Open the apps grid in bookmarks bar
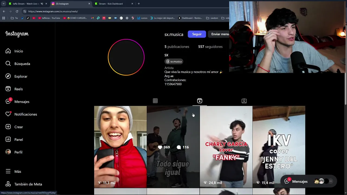This screenshot has height=195, width=347. 4,18
